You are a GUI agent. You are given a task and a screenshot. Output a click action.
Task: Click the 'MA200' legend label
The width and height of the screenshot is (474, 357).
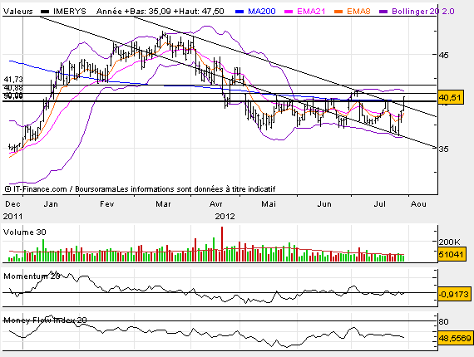tap(262, 12)
